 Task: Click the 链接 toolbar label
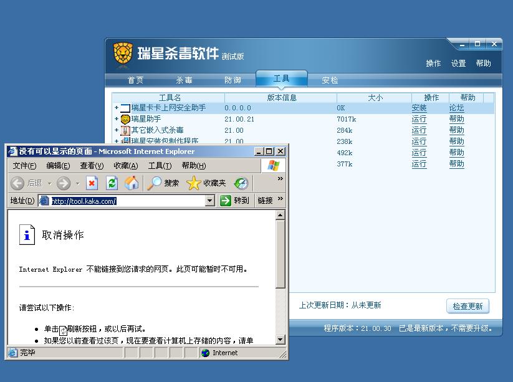click(265, 201)
